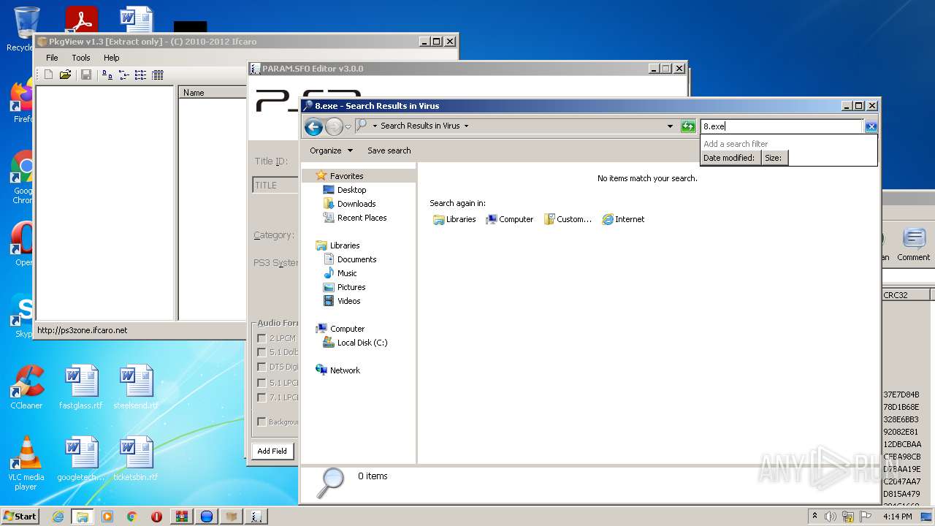Open a package with PkgView's folder icon
Image resolution: width=935 pixels, height=526 pixels.
[x=65, y=75]
